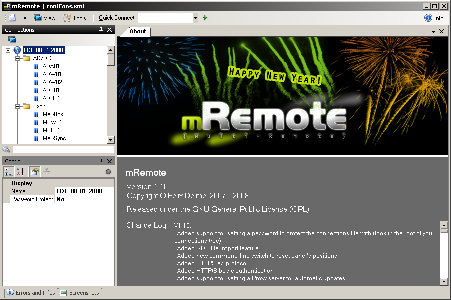
Task: Click the Mail-Box connection icon
Action: [36, 115]
